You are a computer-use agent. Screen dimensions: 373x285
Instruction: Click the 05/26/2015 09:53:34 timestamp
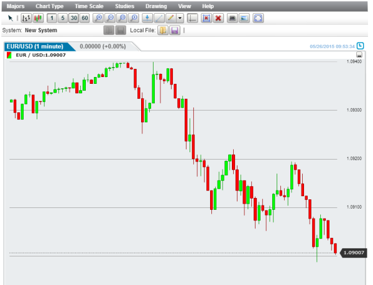coord(332,47)
